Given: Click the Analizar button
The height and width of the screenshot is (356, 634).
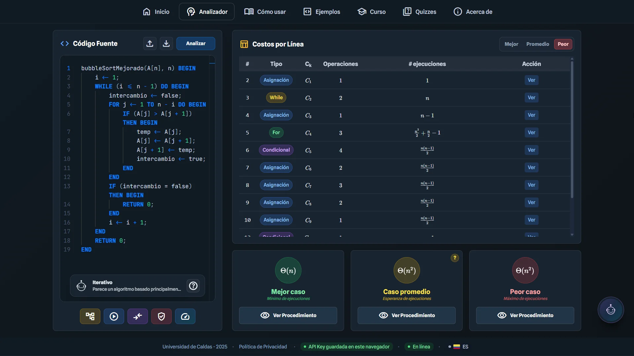Looking at the screenshot, I should [x=196, y=44].
